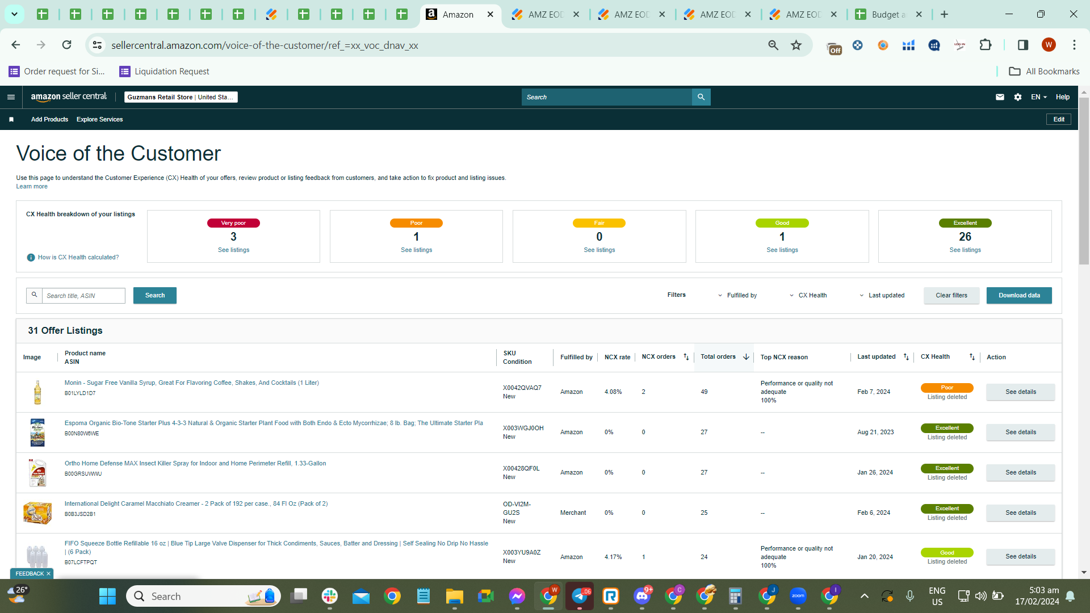The image size is (1090, 613).
Task: Open Chrome three-dot menu
Action: [x=1074, y=45]
